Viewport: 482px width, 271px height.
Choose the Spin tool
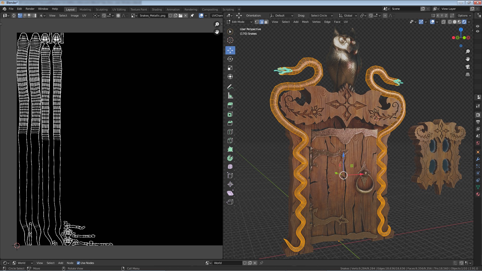click(x=230, y=158)
